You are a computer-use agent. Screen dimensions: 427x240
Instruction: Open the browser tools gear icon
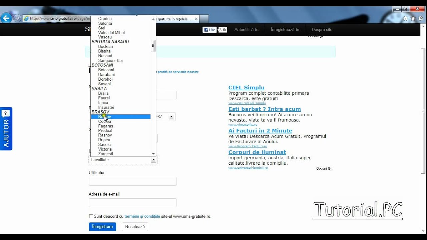tap(421, 18)
